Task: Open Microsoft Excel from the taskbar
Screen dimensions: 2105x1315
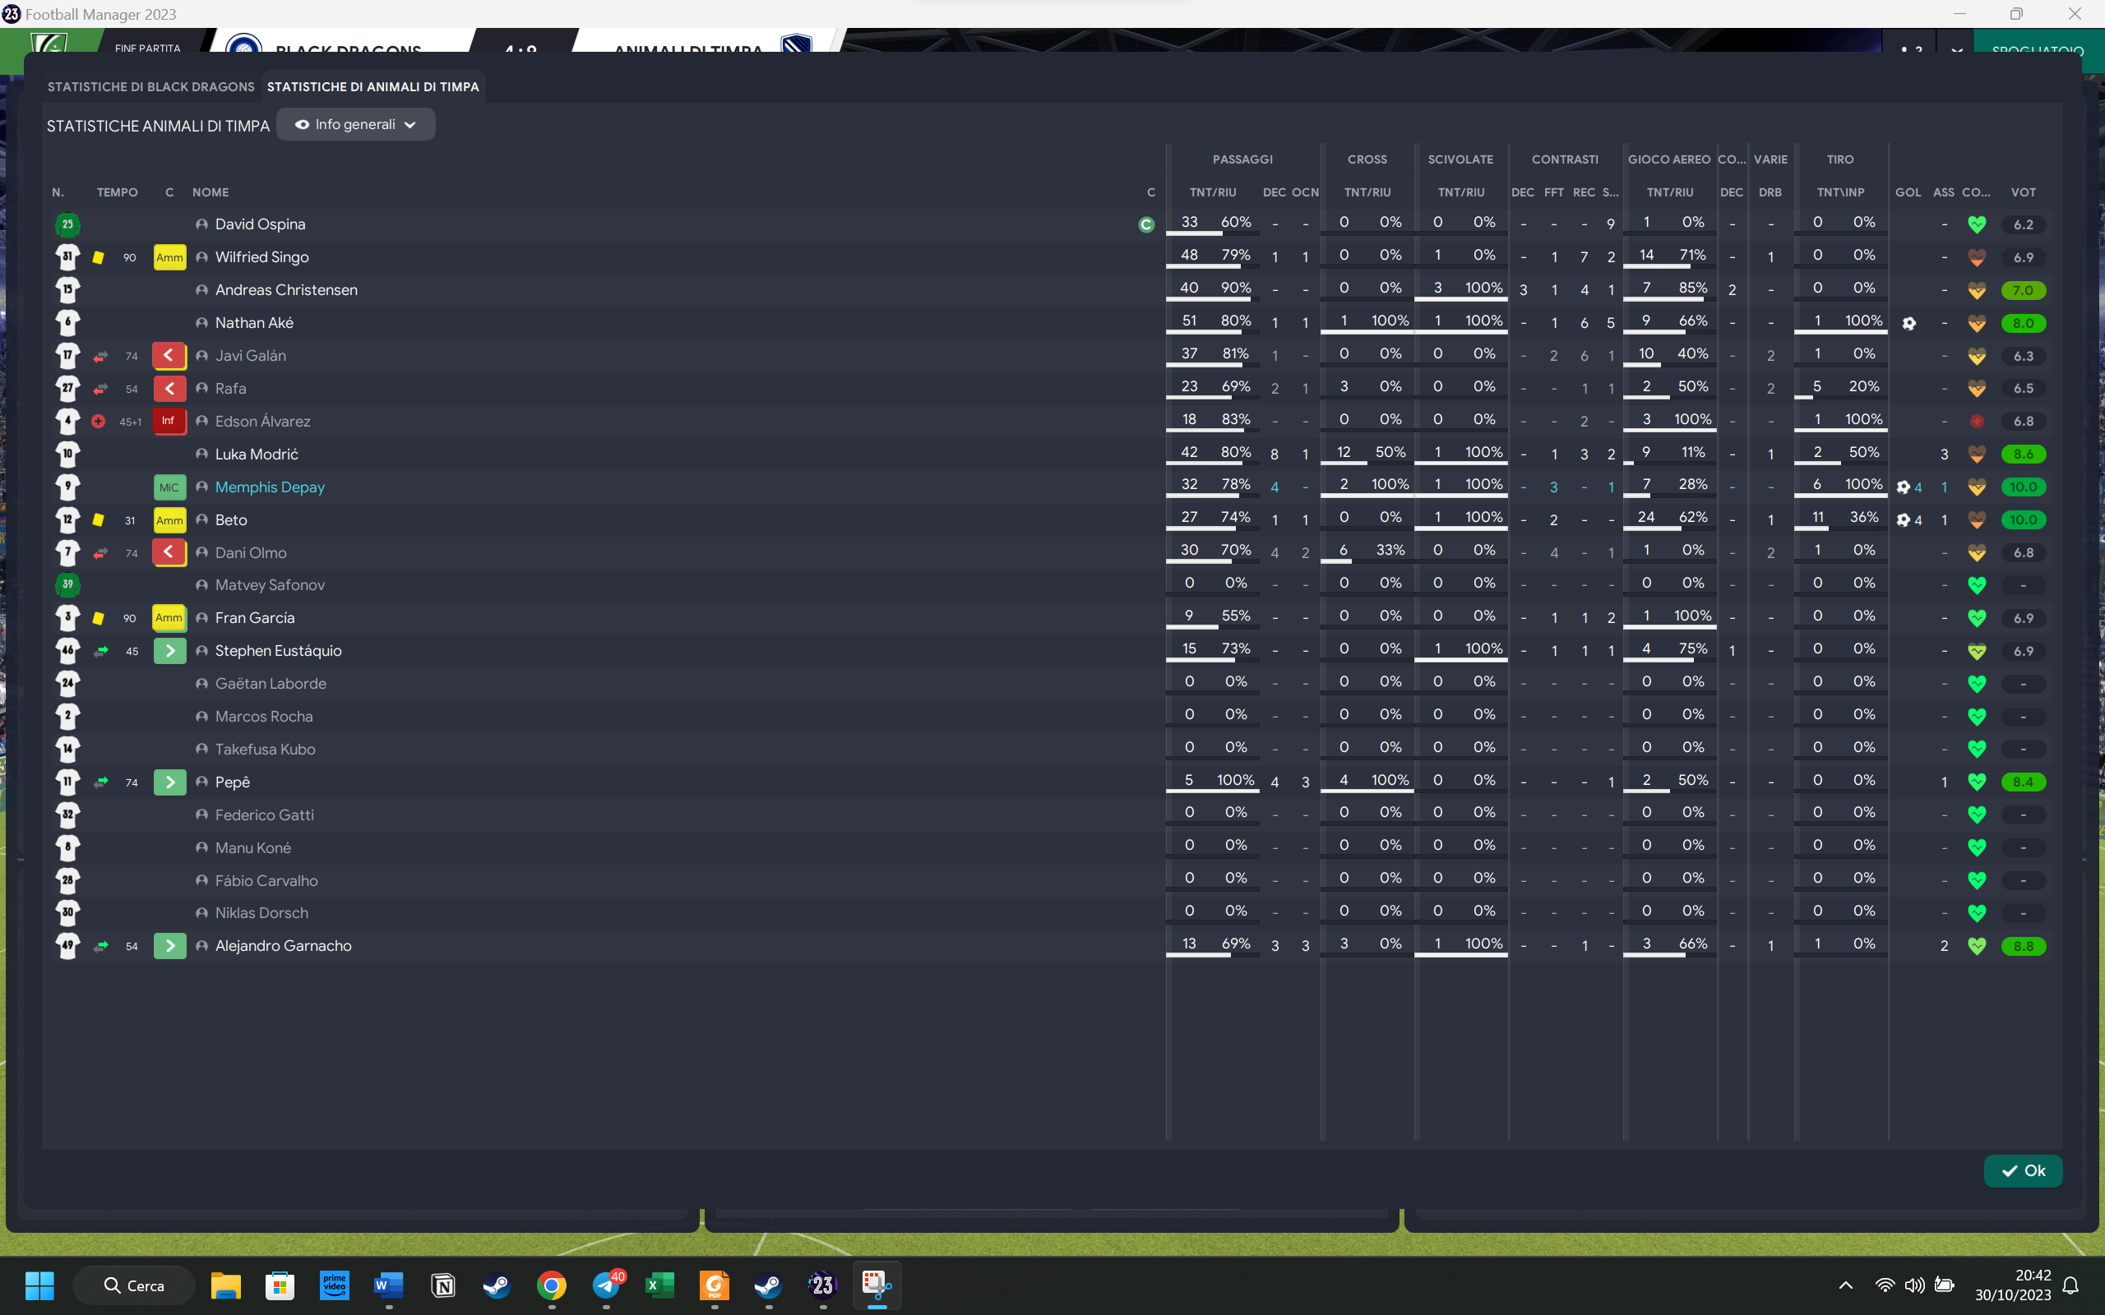Action: (x=660, y=1285)
